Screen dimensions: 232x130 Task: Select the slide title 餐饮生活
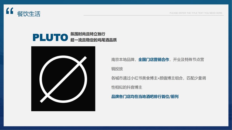pos(29,14)
